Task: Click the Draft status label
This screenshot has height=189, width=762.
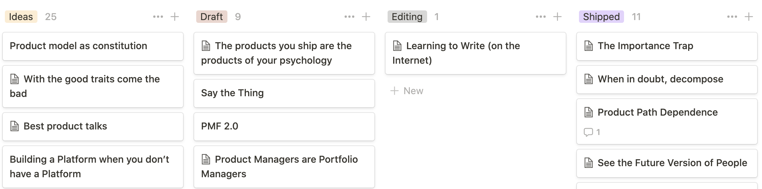Action: tap(211, 17)
